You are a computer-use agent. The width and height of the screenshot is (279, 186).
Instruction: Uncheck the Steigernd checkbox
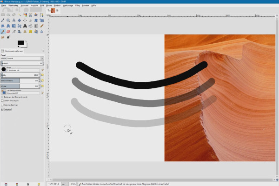coord(2,109)
